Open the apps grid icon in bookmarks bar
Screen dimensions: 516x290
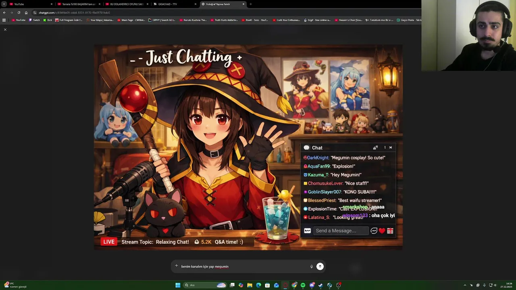(x=4, y=20)
